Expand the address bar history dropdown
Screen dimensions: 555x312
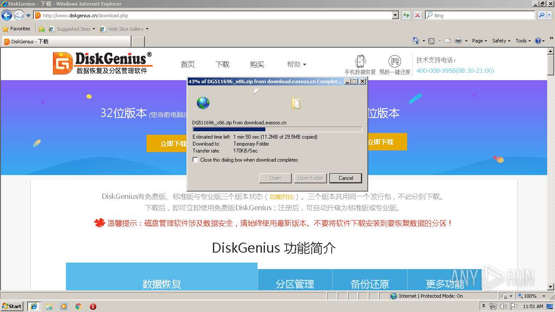point(395,16)
